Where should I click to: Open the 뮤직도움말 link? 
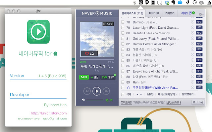[x=126, y=103]
